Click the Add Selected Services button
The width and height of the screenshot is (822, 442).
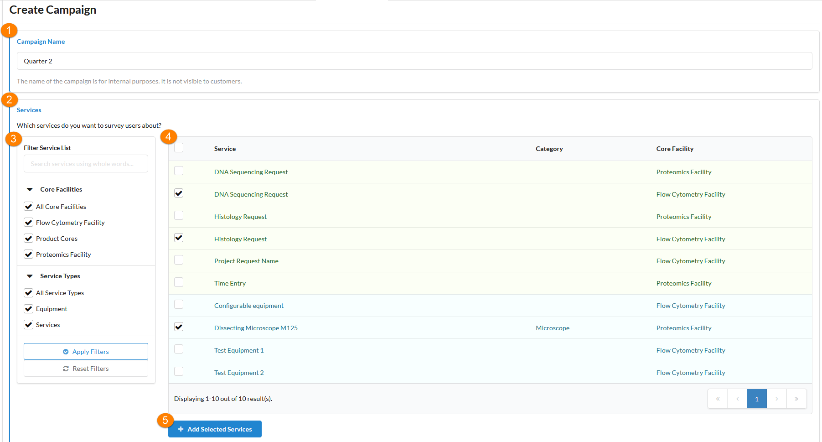[215, 429]
